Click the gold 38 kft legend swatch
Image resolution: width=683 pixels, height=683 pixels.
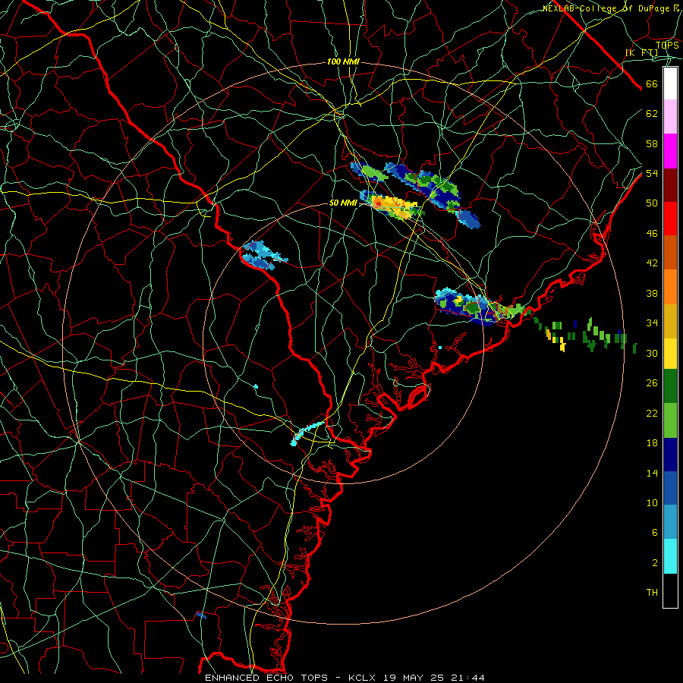coord(670,320)
